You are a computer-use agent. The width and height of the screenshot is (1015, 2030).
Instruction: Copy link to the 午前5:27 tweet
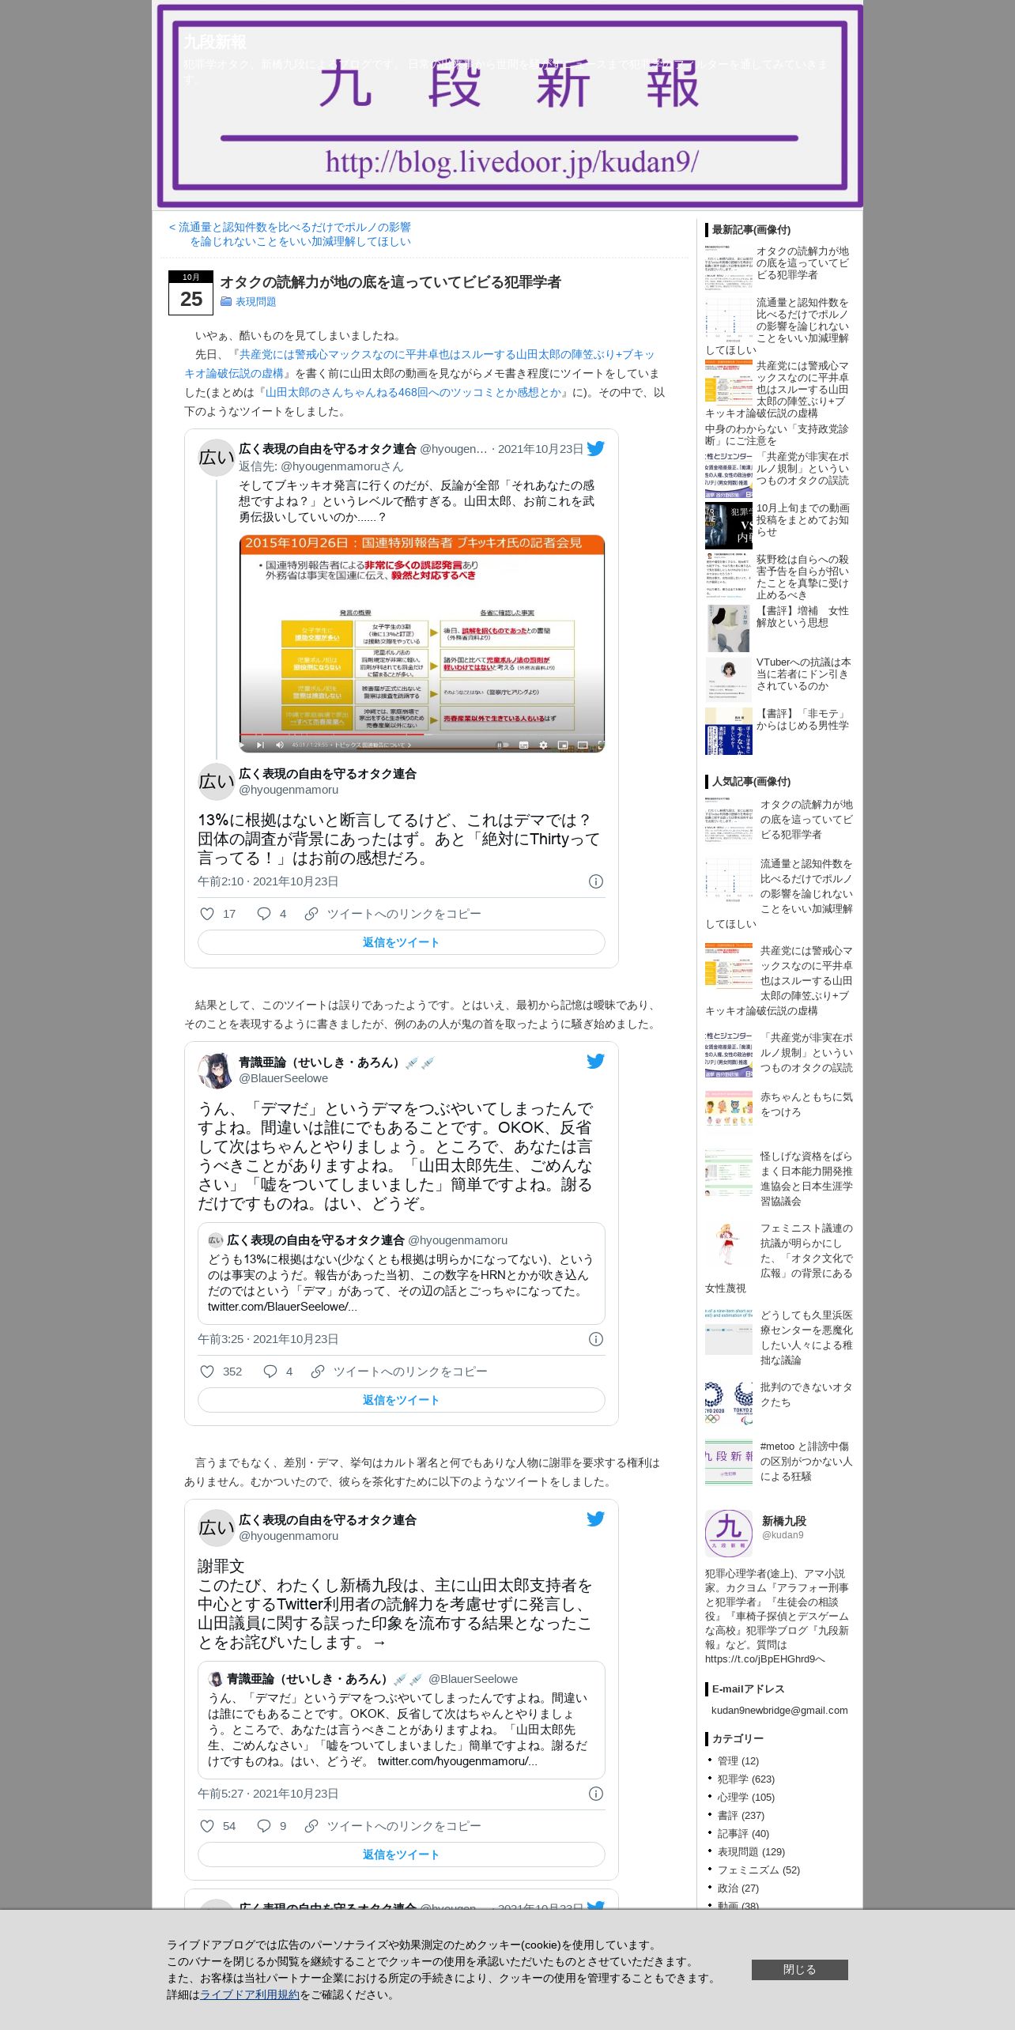[393, 1826]
